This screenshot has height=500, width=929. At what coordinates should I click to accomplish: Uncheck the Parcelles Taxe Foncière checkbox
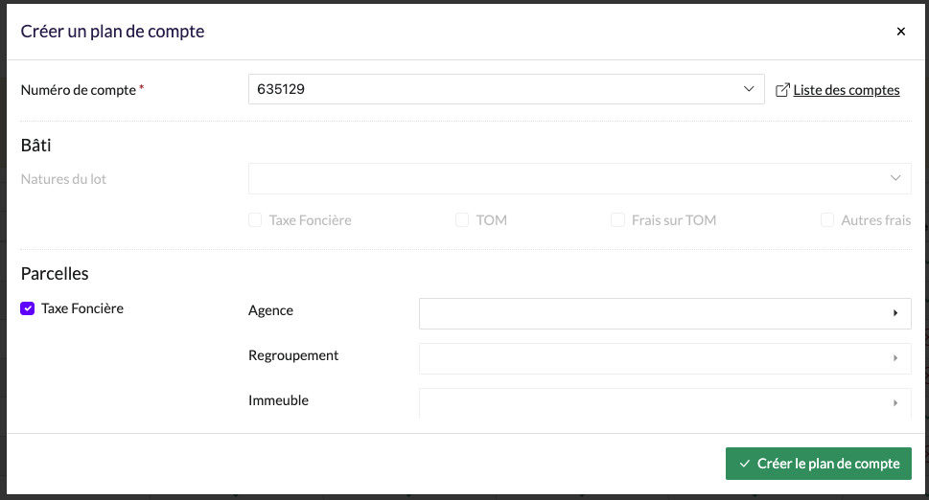tap(28, 308)
